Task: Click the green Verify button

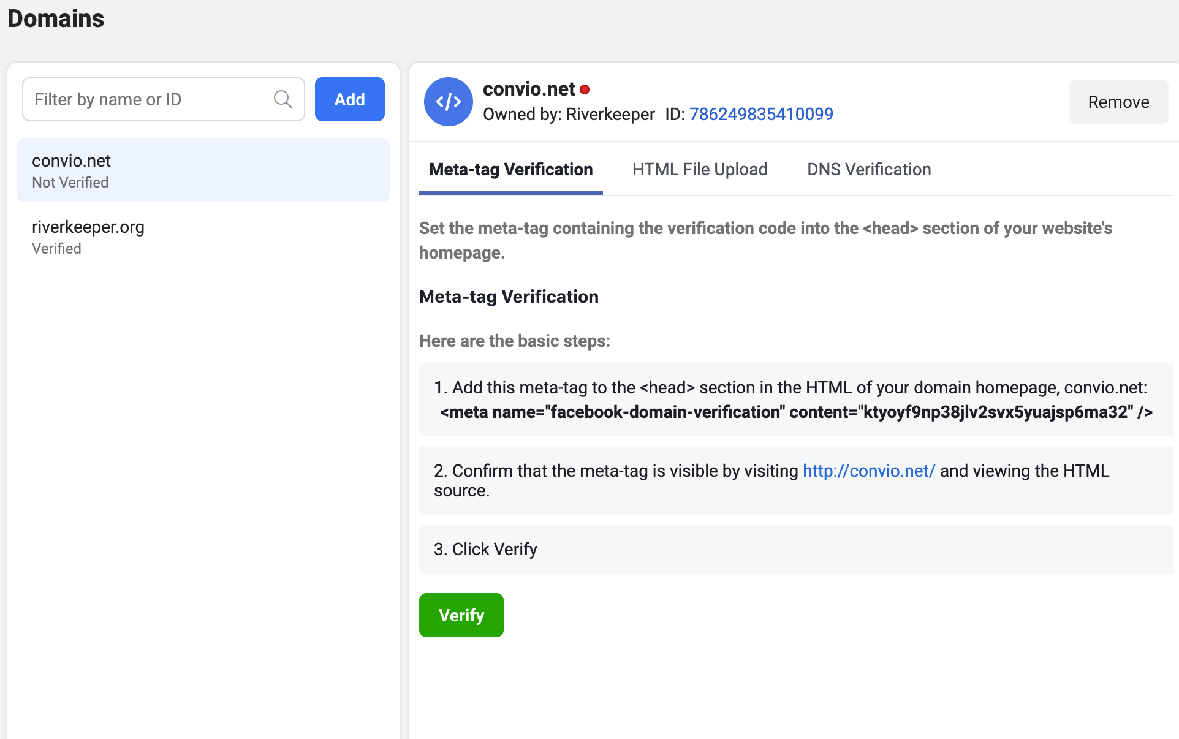Action: pos(461,615)
